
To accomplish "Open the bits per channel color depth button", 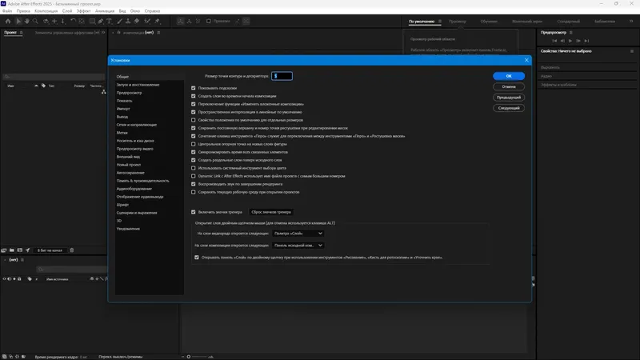I will pos(50,250).
